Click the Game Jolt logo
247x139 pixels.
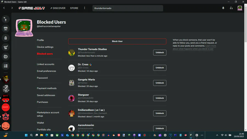tap(32, 8)
